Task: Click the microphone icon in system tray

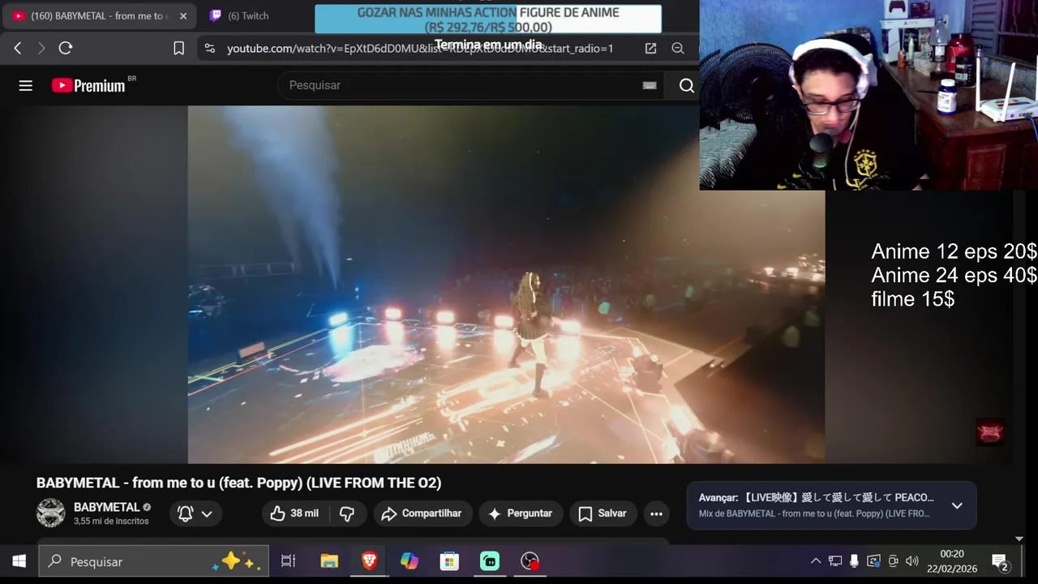Action: tap(854, 561)
